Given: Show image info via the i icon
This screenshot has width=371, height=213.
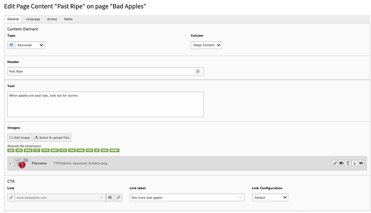Looking at the screenshot, I should click(x=354, y=163).
